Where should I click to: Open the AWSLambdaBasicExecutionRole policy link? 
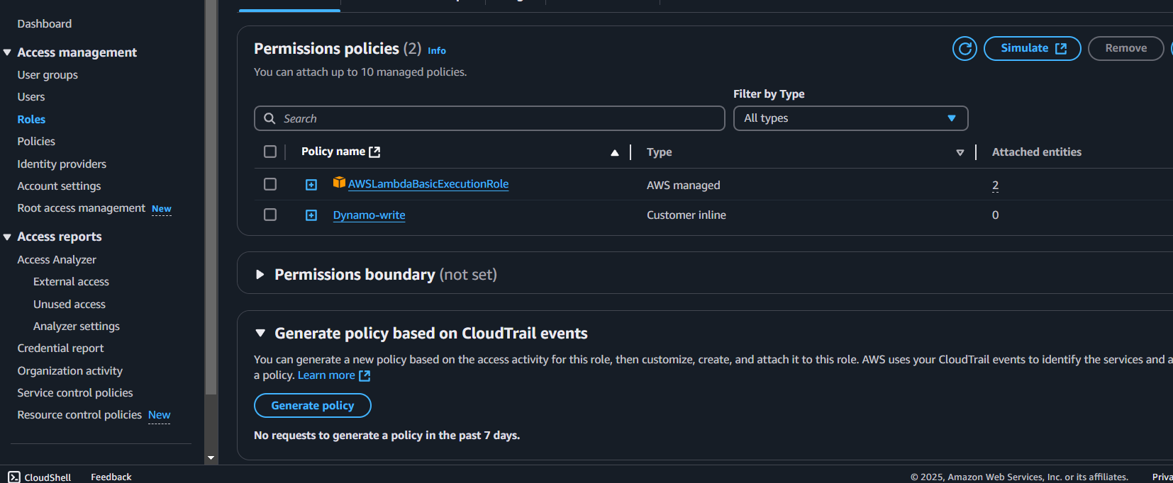tap(428, 183)
